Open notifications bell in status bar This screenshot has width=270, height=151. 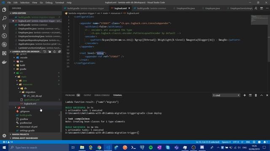point(265,142)
